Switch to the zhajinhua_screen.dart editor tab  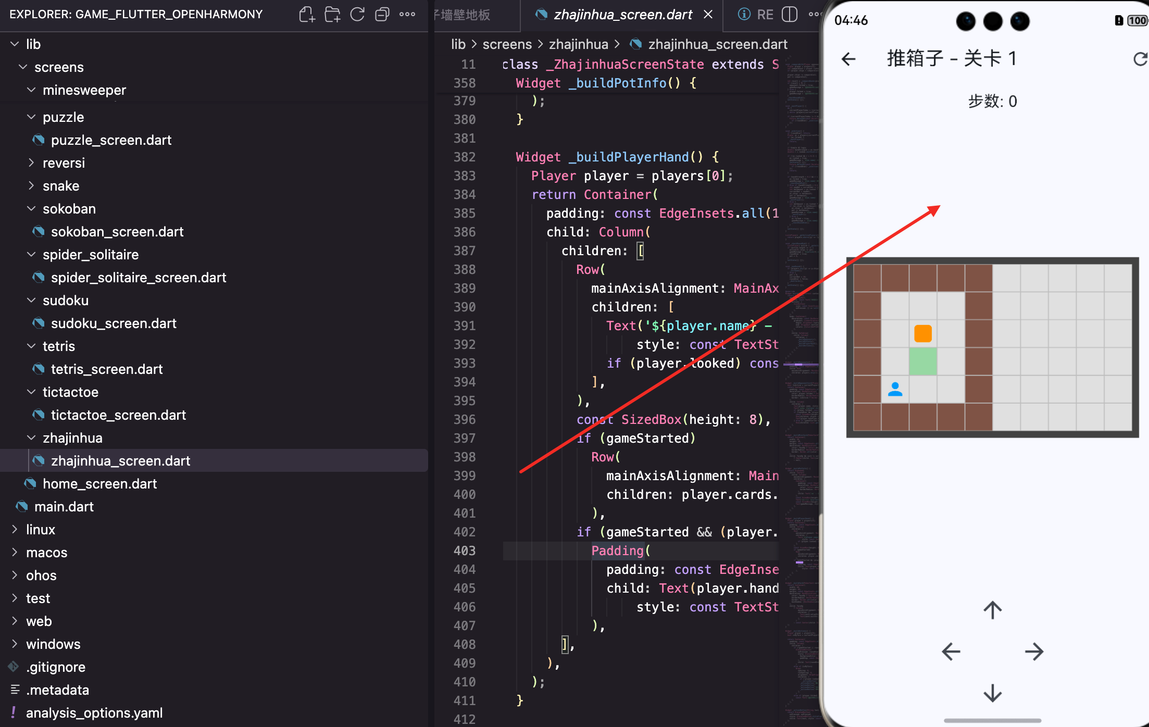tap(622, 15)
